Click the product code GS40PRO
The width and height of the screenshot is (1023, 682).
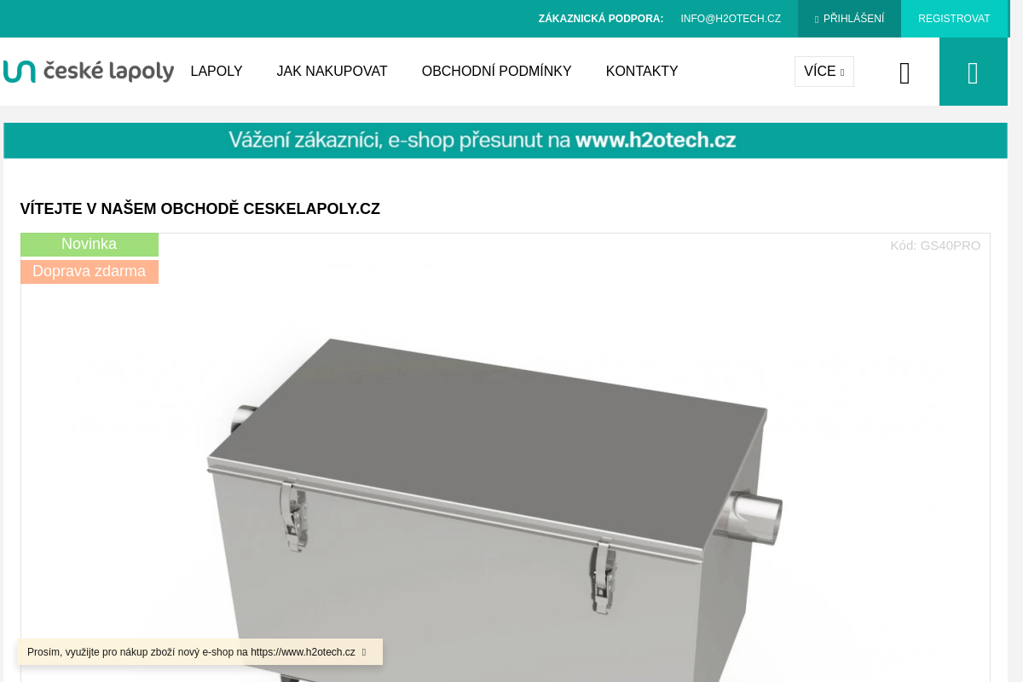935,246
